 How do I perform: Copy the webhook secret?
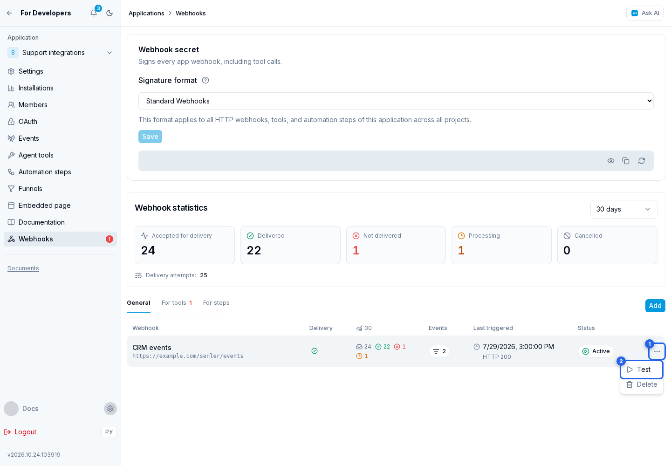pos(626,161)
